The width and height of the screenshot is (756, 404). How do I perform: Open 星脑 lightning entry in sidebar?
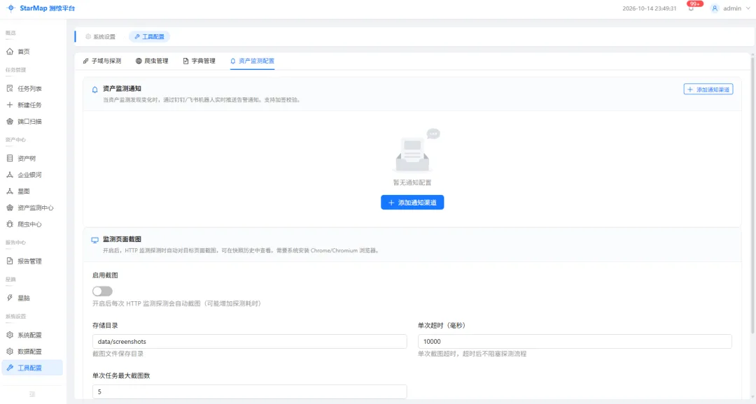point(31,298)
